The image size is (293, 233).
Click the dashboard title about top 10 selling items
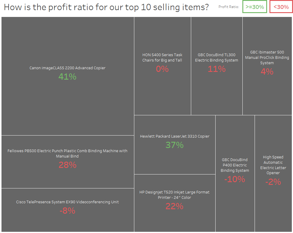point(106,7)
